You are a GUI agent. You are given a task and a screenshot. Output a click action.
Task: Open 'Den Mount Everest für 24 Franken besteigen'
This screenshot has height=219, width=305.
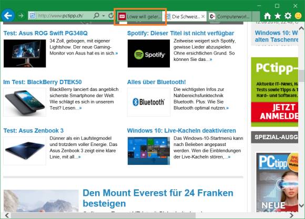click(158, 198)
